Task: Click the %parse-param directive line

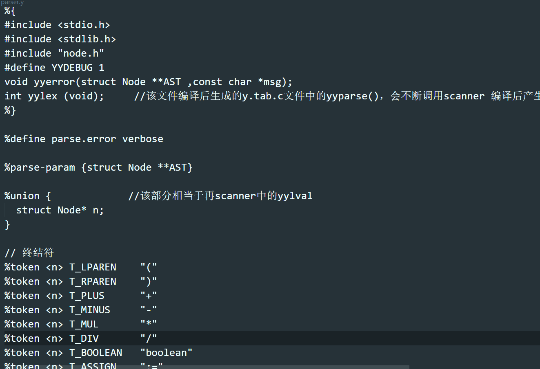Action: (x=98, y=167)
